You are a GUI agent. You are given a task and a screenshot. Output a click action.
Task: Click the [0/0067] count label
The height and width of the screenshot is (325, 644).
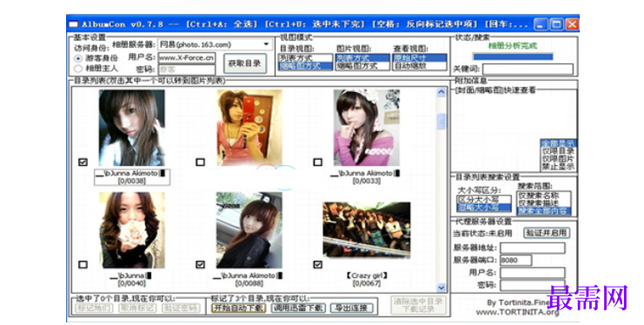coord(367,283)
